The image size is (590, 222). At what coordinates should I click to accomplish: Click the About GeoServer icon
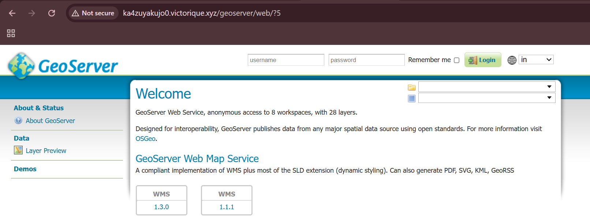18,120
